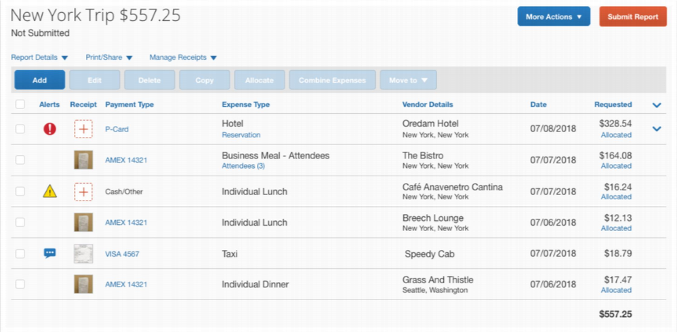Sort by Vendor Details column header
The image size is (677, 332).
click(428, 104)
